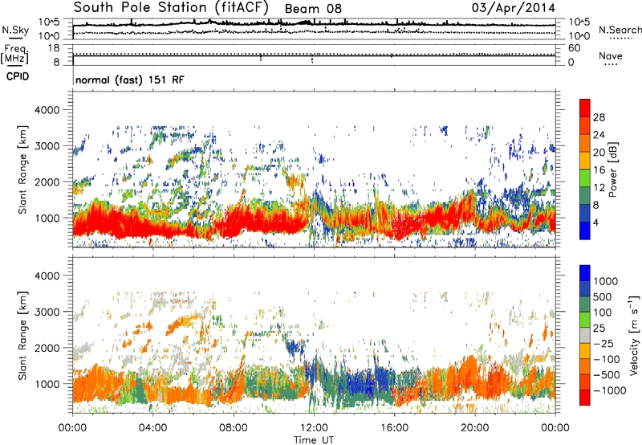Click the "60" Nave axis tick
The width and height of the screenshot is (642, 445).
tap(575, 48)
